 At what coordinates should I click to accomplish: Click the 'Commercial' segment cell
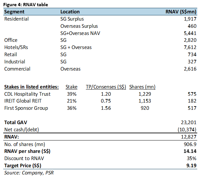pyautogui.click(x=17, y=69)
